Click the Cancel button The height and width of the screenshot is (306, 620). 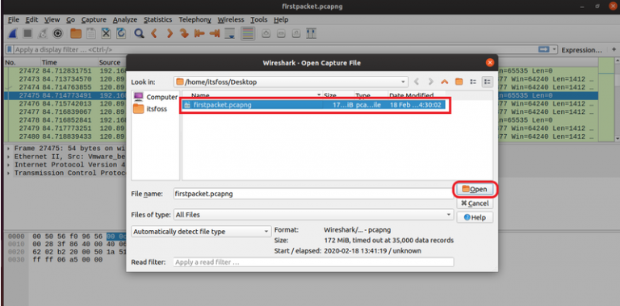click(x=475, y=203)
